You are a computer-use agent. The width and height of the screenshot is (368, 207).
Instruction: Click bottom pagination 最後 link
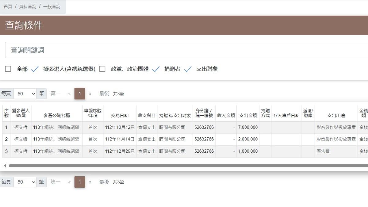coord(104,182)
